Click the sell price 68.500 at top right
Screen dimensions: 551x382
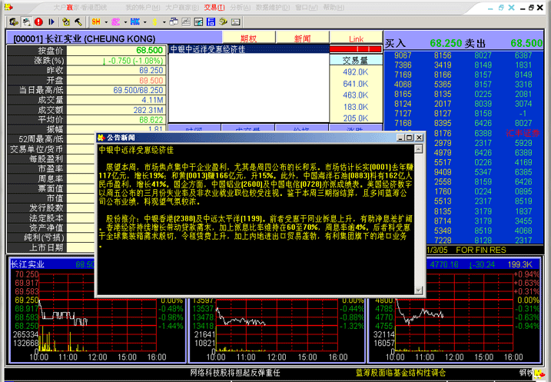point(526,43)
